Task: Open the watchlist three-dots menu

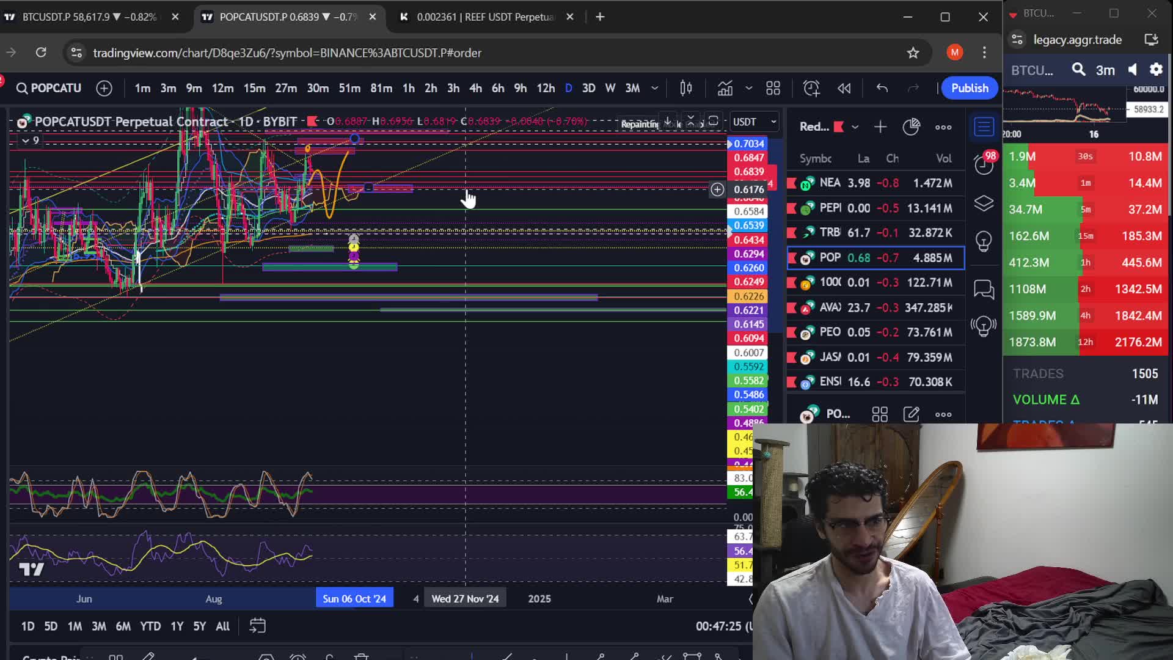Action: click(x=943, y=127)
